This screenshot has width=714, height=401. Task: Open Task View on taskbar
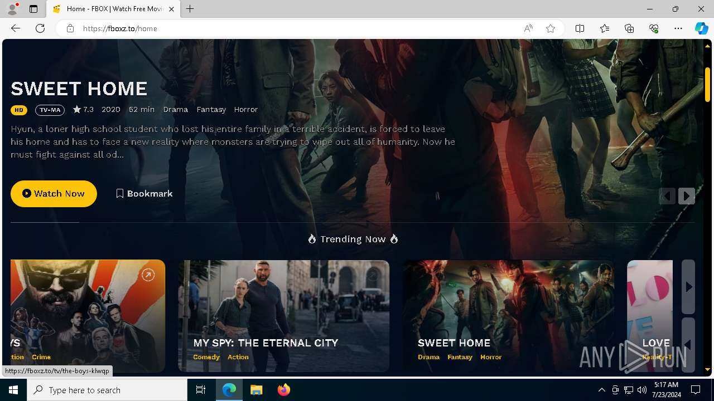[x=201, y=390]
